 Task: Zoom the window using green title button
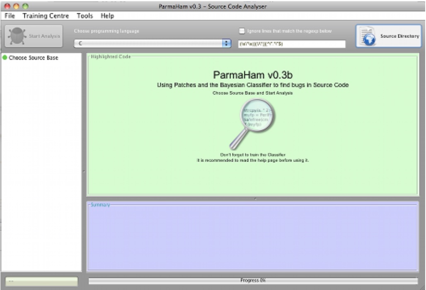tap(25, 7)
